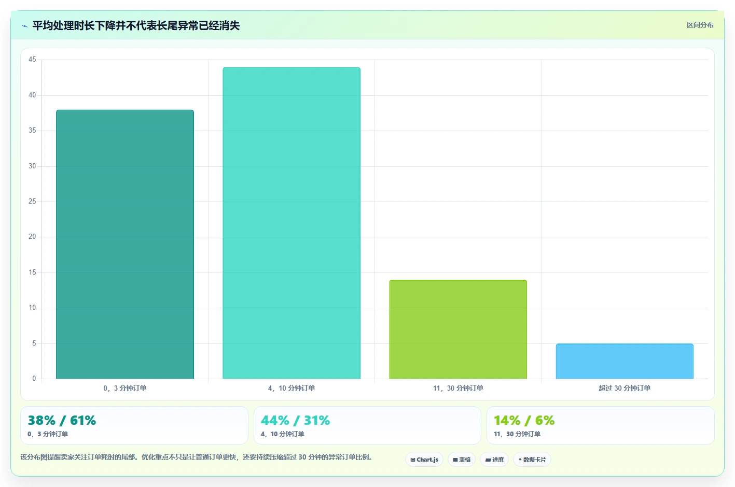Click the footer note starting 该分布图提醒卖家
The height and width of the screenshot is (487, 735).
pyautogui.click(x=196, y=457)
